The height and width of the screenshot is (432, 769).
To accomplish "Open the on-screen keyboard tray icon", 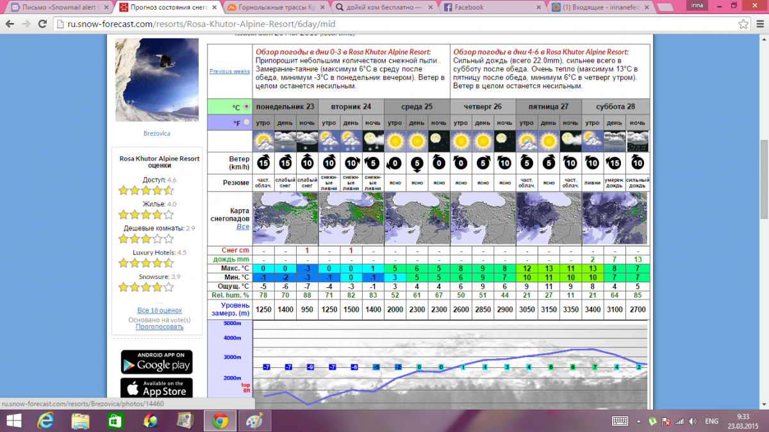I will click(620, 420).
